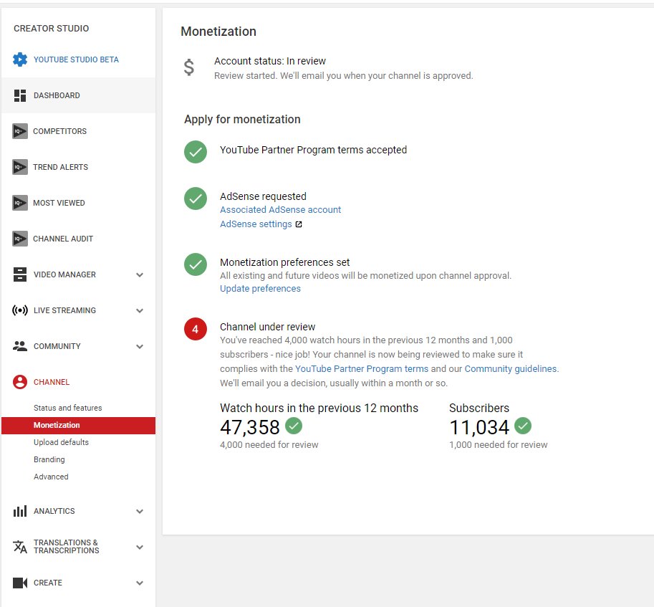Expand the Analytics chevron
Screen dimensions: 654x607
click(140, 512)
